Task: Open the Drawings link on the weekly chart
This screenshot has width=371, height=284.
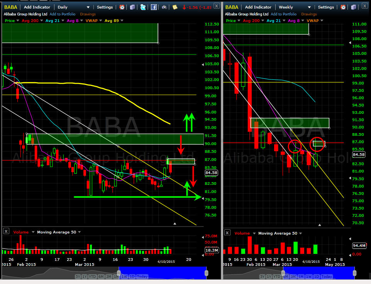Action: [308, 14]
